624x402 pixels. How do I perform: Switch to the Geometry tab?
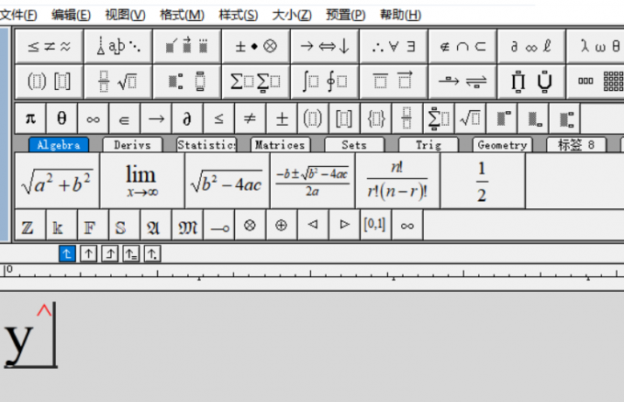pos(502,145)
